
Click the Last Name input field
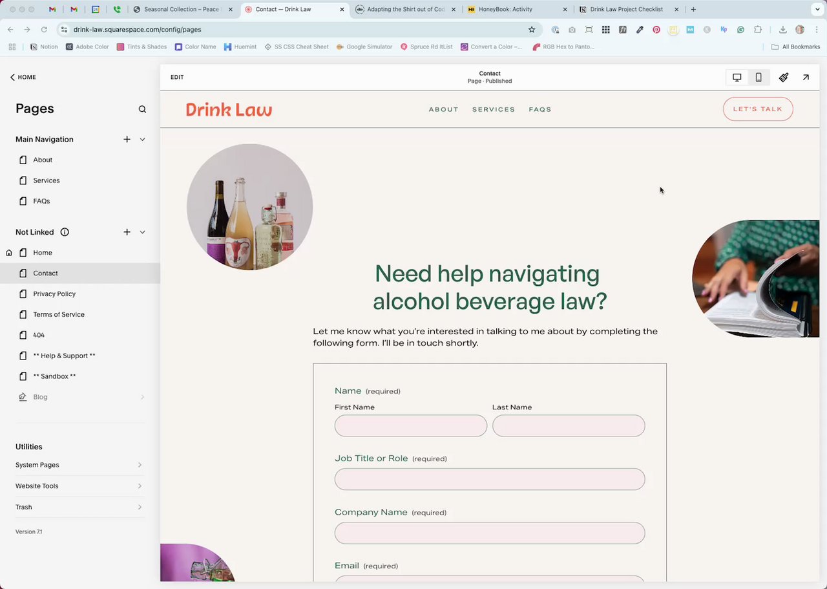569,426
